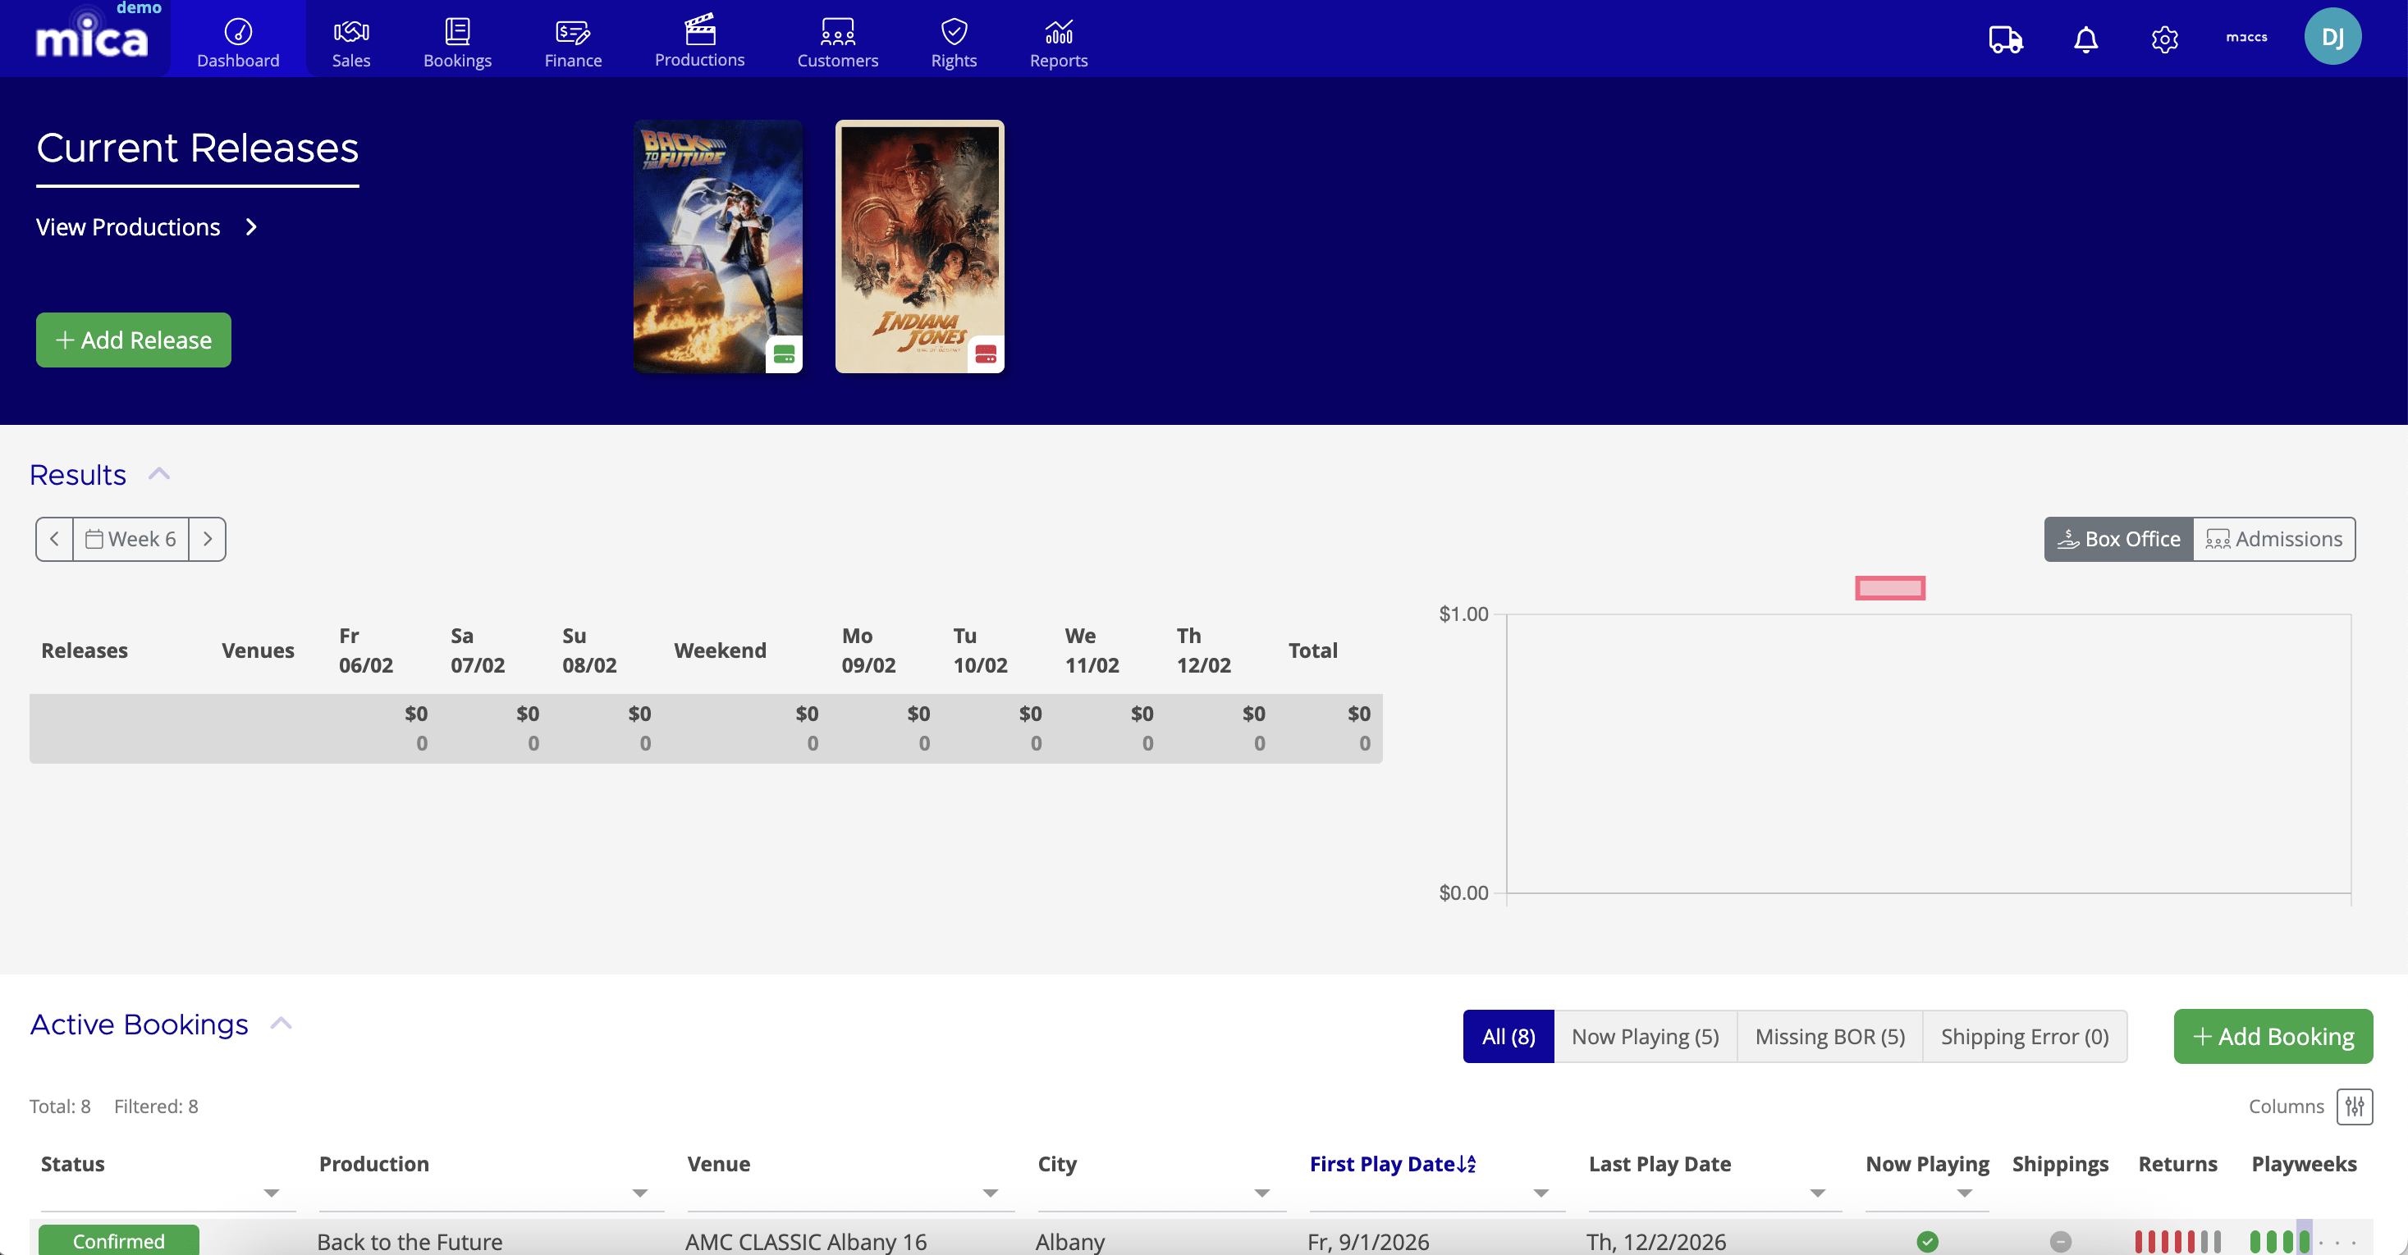Open the DJ user avatar
Screen dimensions: 2408x1255
(2334, 35)
